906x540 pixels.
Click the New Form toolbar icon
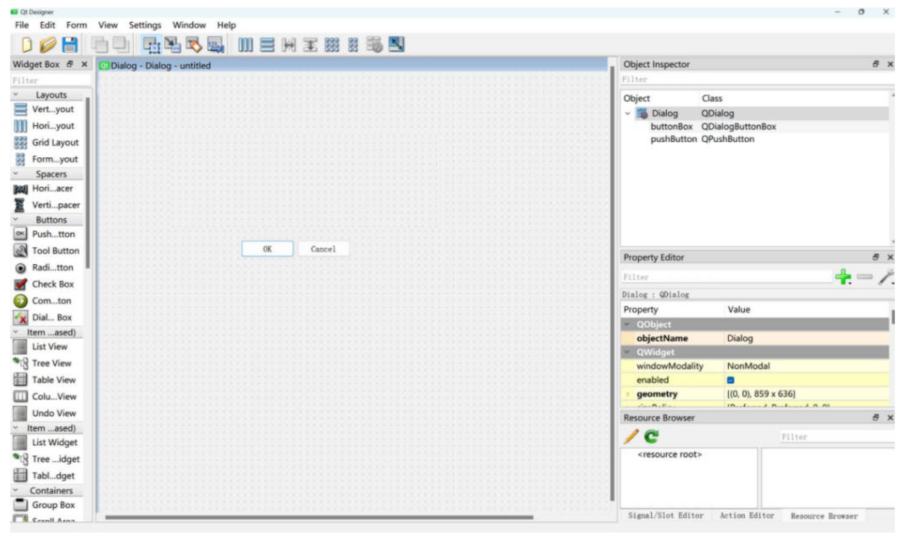(x=27, y=45)
